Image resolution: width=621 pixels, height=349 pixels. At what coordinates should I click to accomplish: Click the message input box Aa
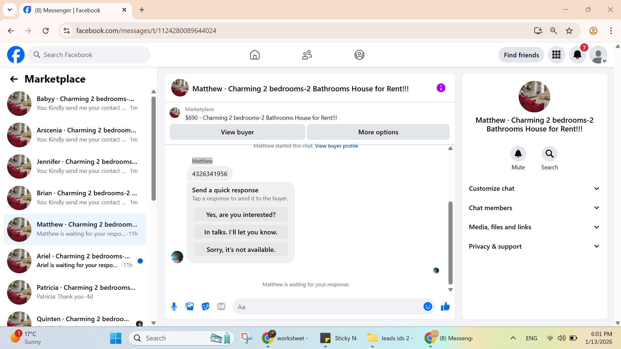pos(327,307)
